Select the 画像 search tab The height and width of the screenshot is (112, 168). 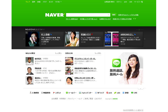tap(34, 2)
